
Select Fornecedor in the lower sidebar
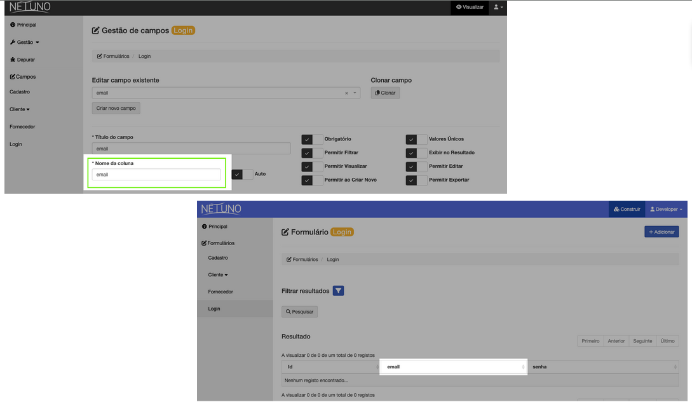point(220,291)
